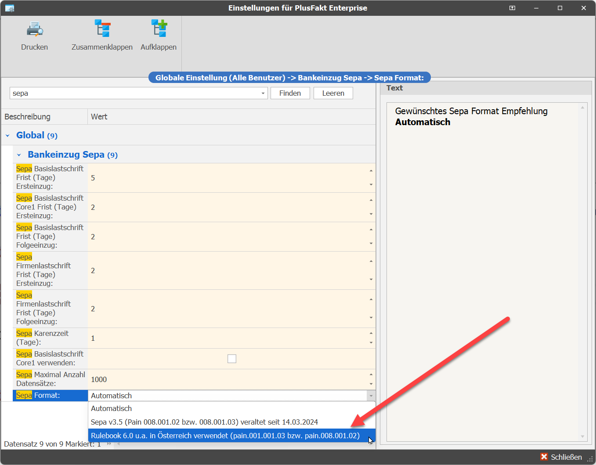596x465 pixels.
Task: Increase Sepa Maximal Anzahl Datensätze value
Action: click(x=371, y=375)
